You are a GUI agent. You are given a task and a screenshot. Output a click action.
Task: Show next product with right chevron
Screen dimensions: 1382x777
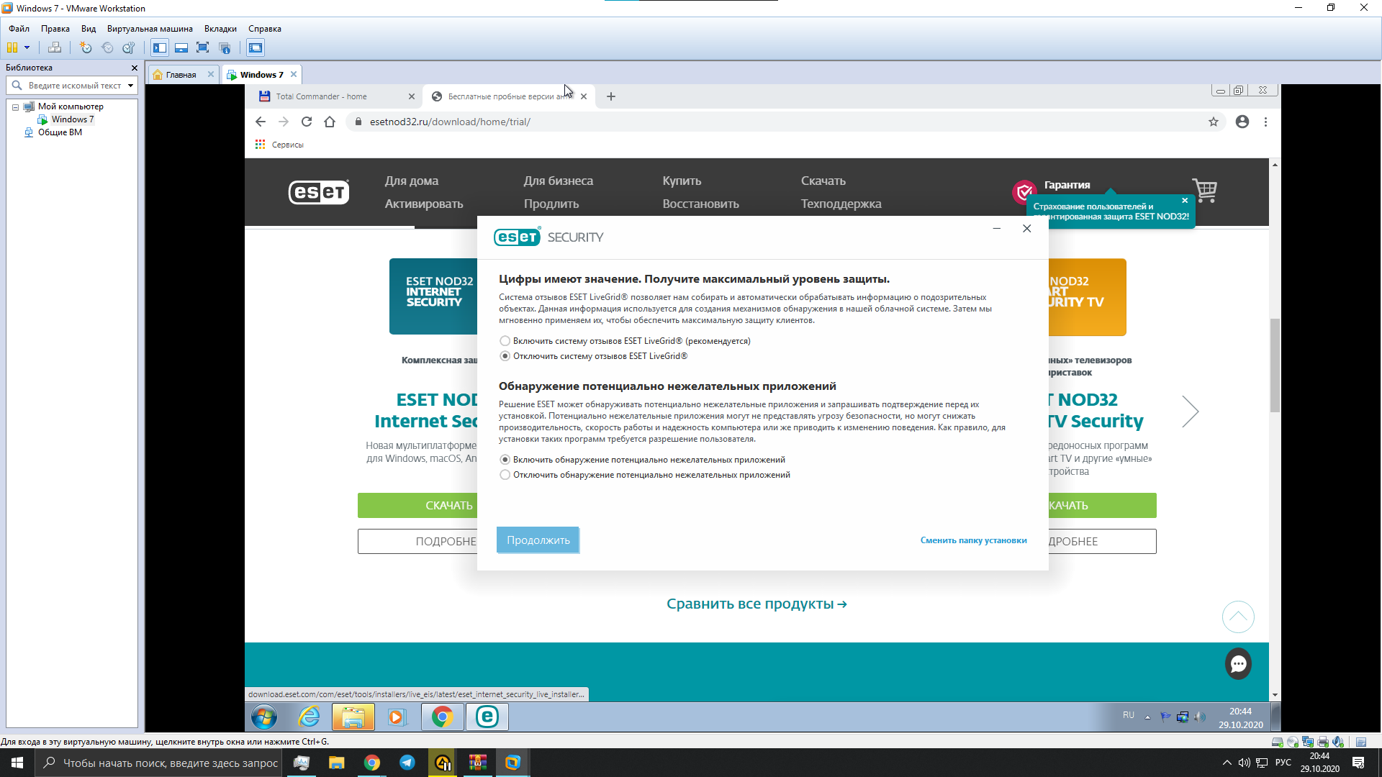click(x=1190, y=412)
